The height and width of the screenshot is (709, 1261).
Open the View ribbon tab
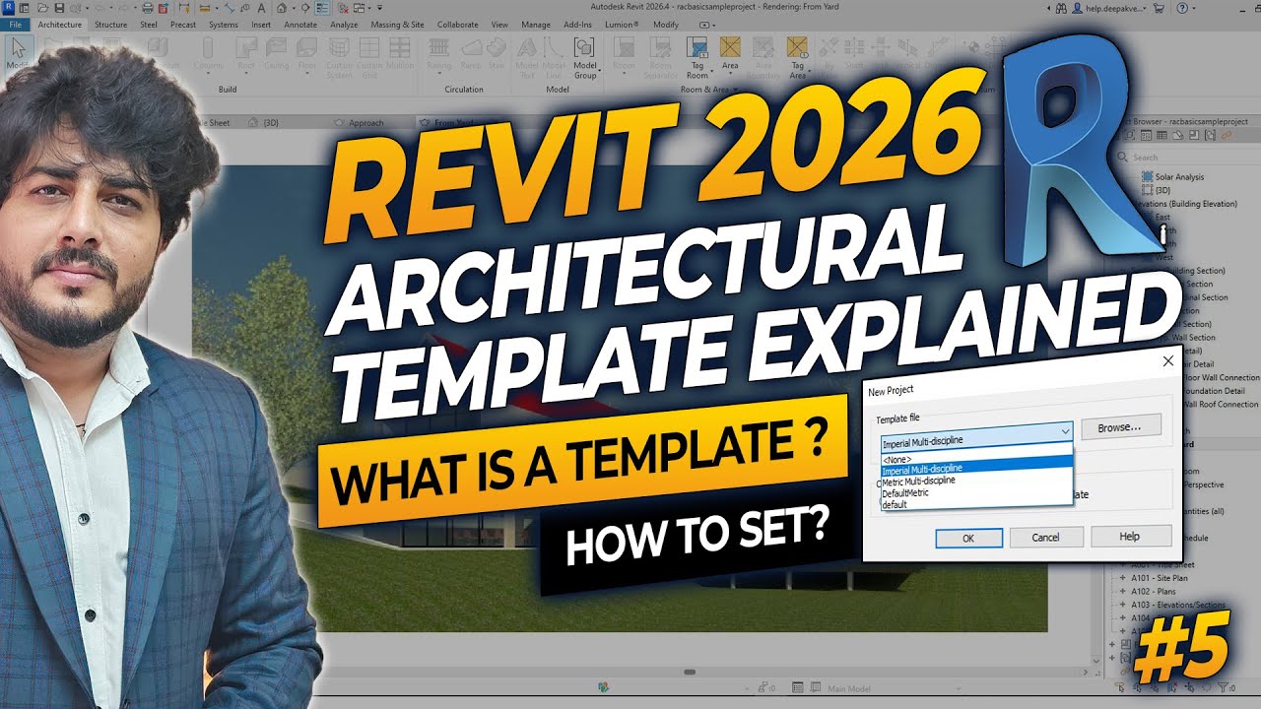click(500, 24)
